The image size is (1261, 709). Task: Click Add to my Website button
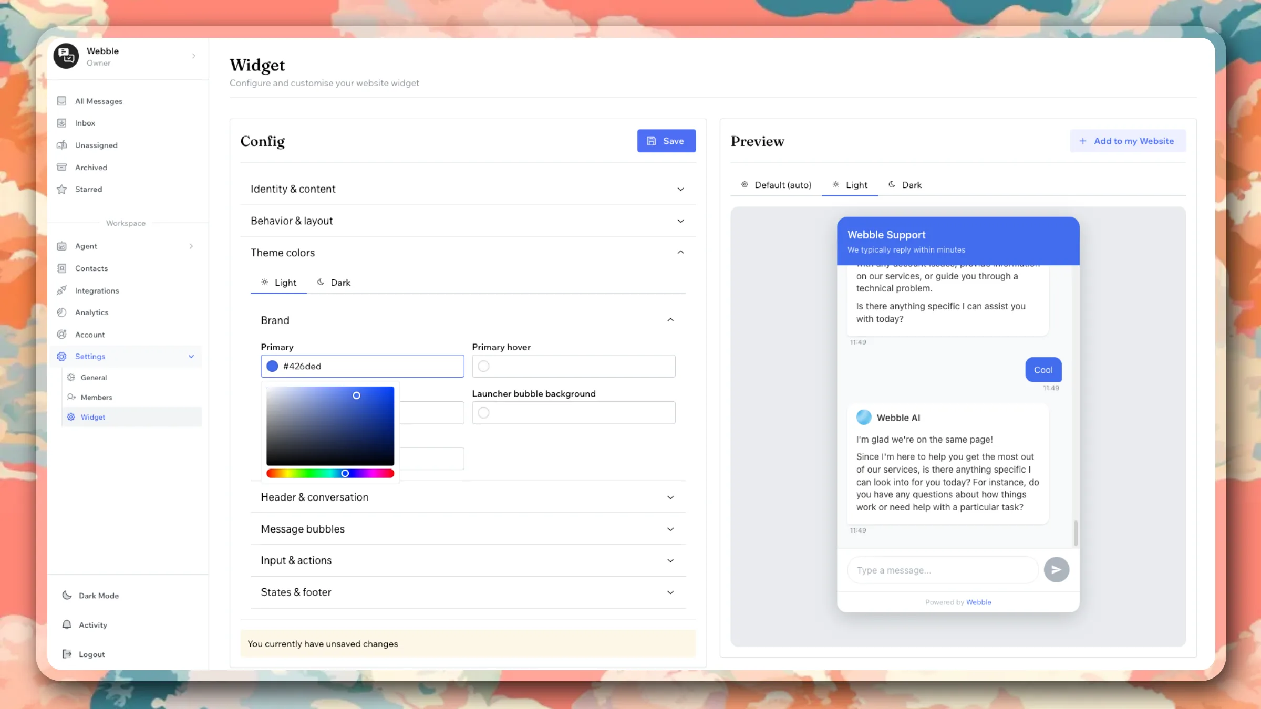[1128, 141]
